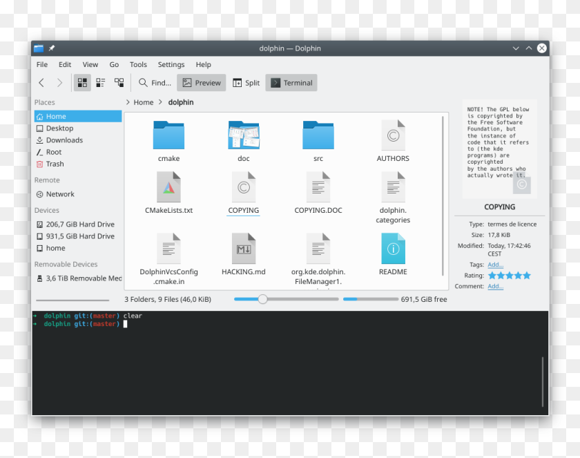580x458 pixels.
Task: Select the COPYING file icon
Action: (243, 187)
